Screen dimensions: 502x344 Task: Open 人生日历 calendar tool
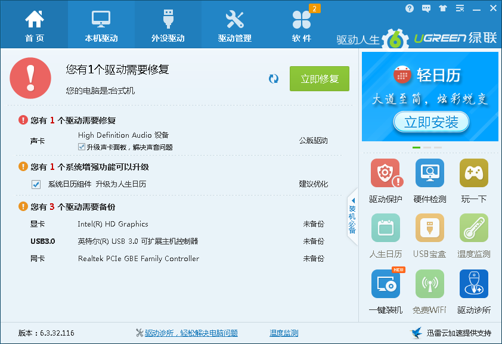pyautogui.click(x=386, y=228)
